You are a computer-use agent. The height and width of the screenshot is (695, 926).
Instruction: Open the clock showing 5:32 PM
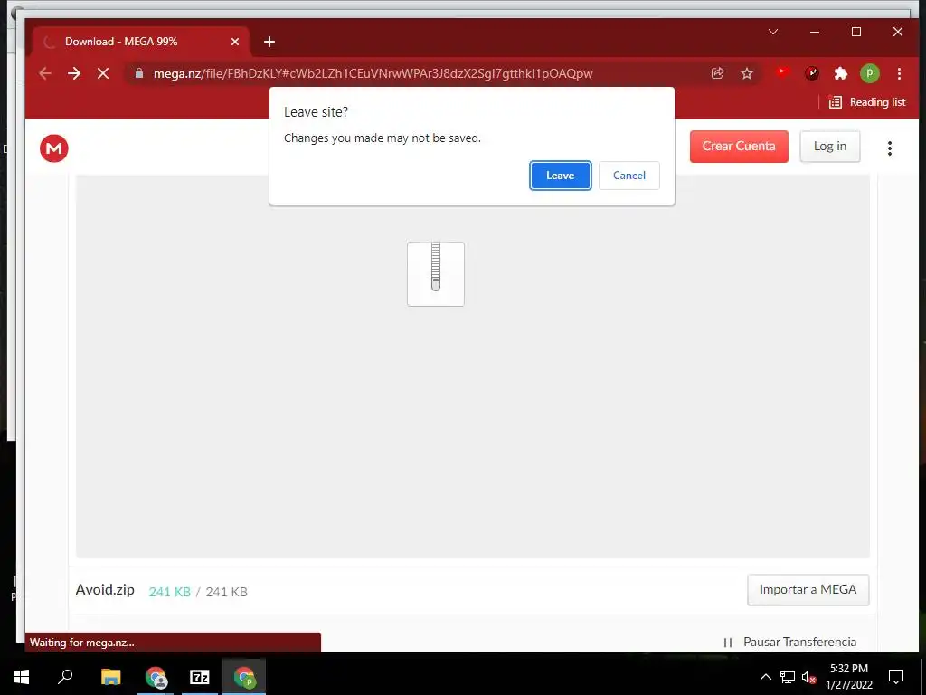click(x=848, y=677)
